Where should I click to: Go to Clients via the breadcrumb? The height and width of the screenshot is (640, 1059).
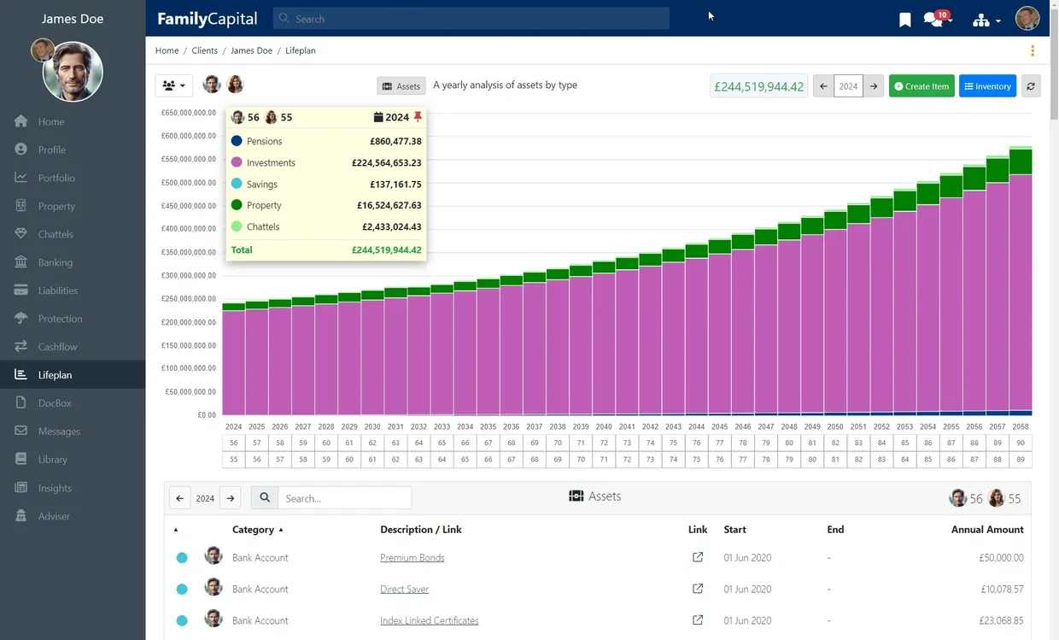[x=204, y=50]
